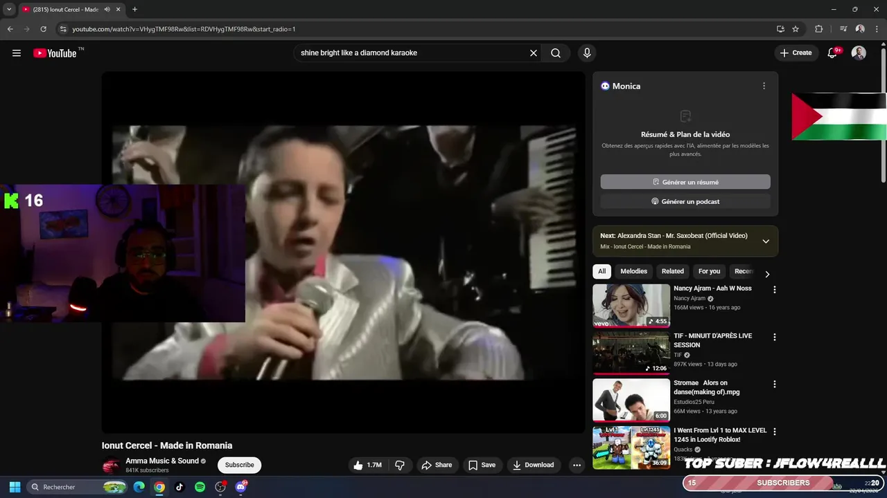
Task: Close the Ionut Cercel browser tab
Action: pos(118,10)
